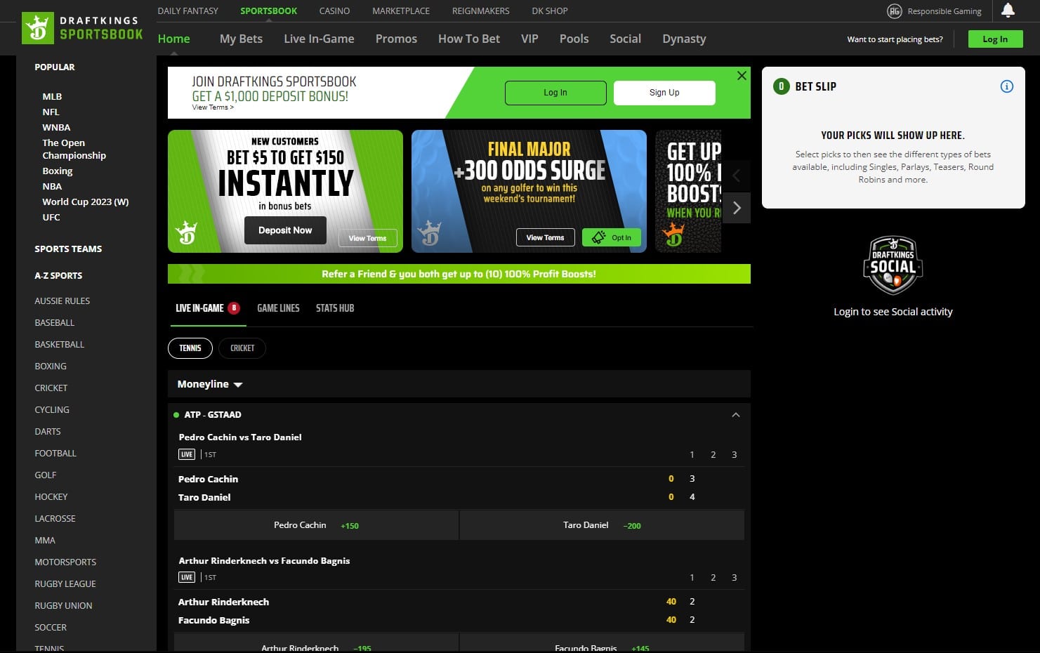Click the DraftKings Sportsbook logo
This screenshot has width=1040, height=653.
pyautogui.click(x=82, y=27)
